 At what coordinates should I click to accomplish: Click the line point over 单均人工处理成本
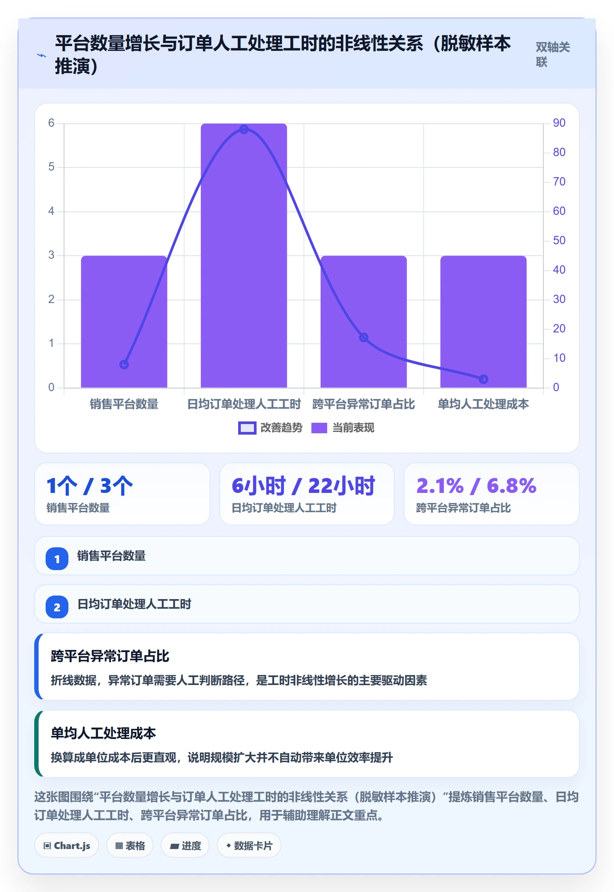483,379
